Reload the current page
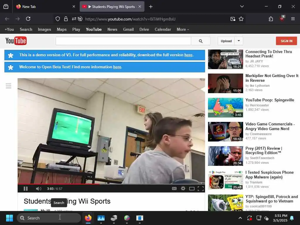300x225 pixels. [x=28, y=19]
